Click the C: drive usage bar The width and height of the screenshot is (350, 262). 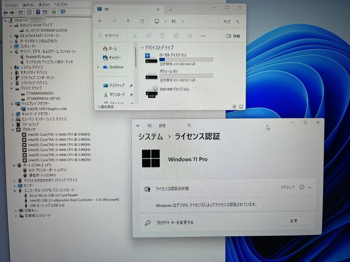186,60
